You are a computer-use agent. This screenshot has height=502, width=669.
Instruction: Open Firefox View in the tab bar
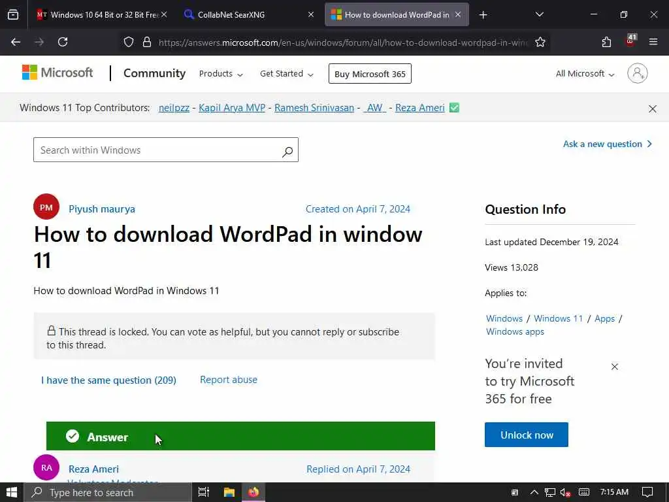pyautogui.click(x=13, y=14)
